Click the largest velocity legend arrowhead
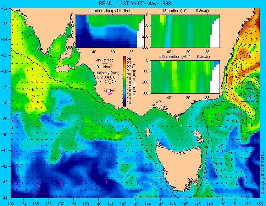The height and width of the screenshot is (206, 266). coord(112,82)
